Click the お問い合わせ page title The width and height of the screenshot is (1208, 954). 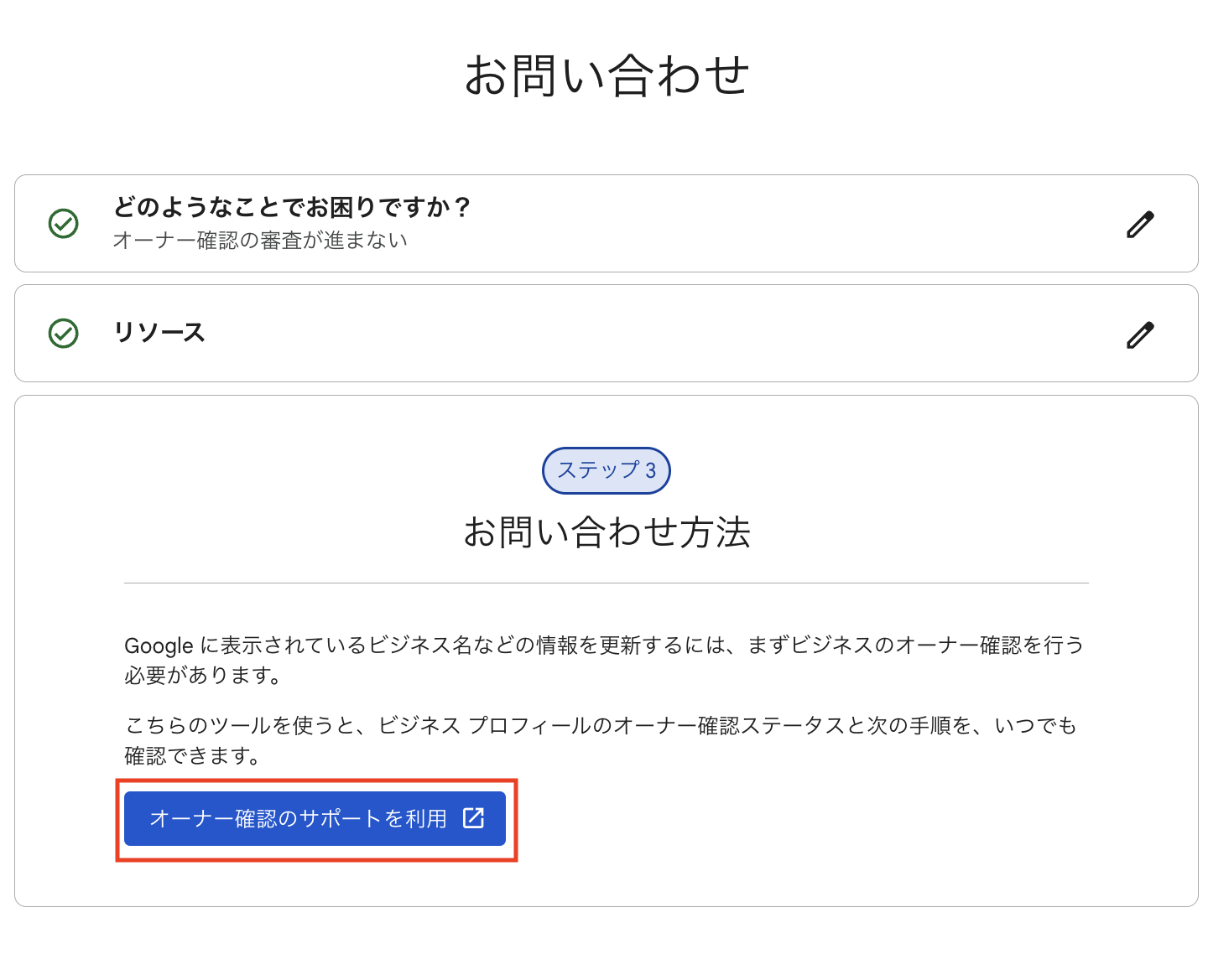pos(606,74)
